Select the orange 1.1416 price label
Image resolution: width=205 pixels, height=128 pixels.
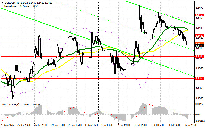pos(199,44)
